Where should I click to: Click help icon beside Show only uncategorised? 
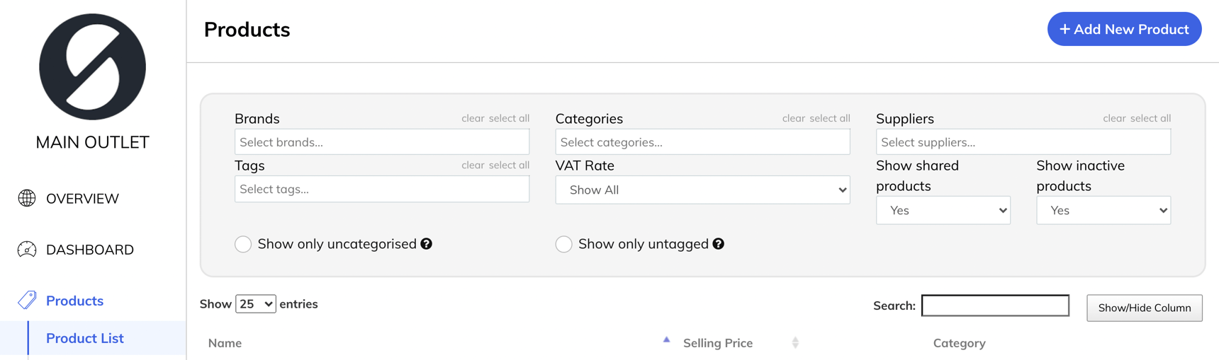(427, 244)
